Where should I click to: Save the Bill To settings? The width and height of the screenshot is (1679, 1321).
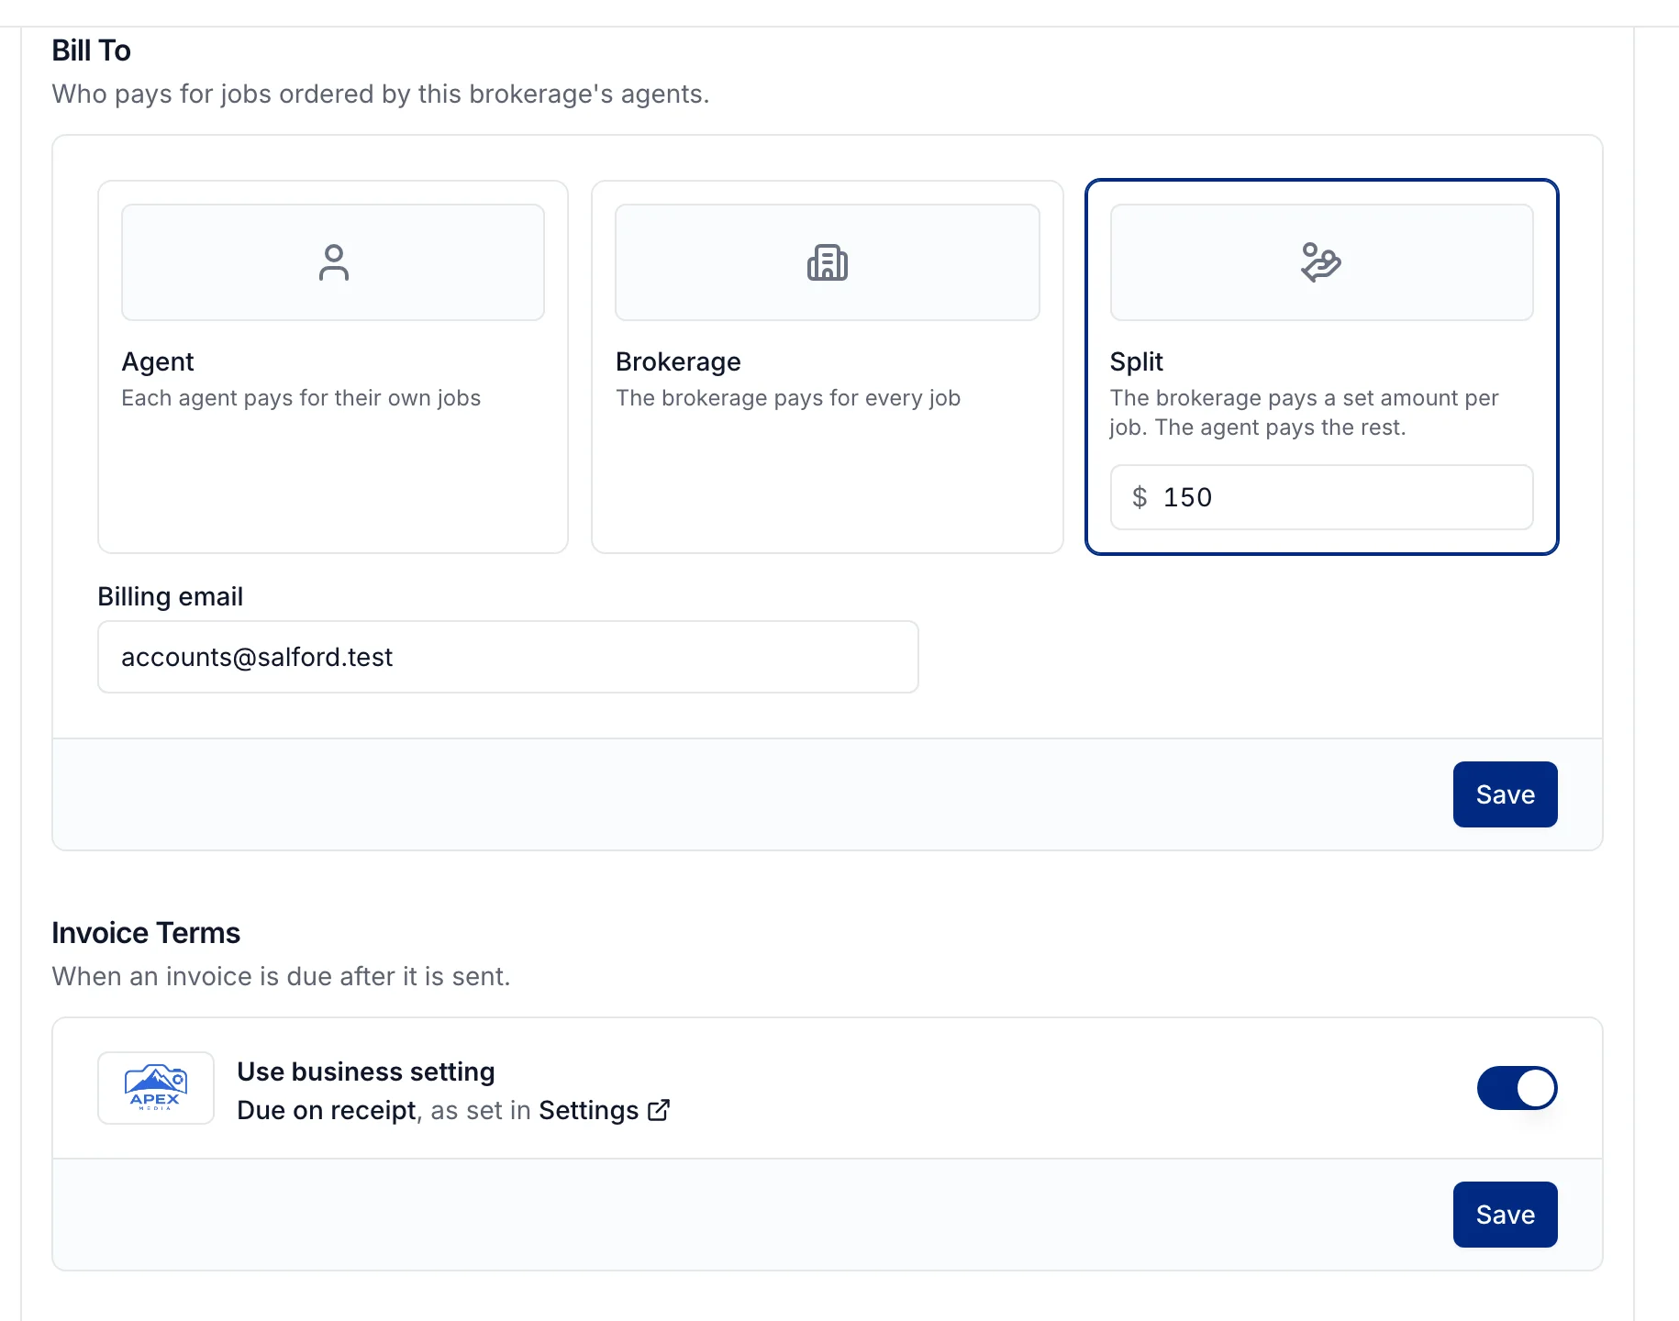[1505, 794]
